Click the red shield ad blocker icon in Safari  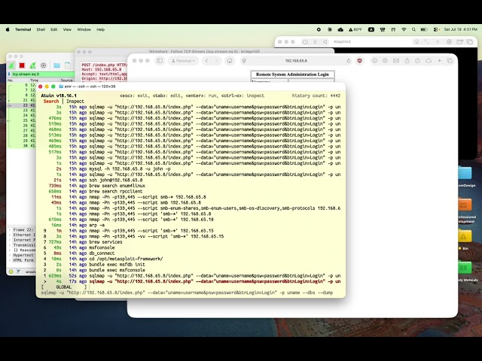pyautogui.click(x=360, y=61)
